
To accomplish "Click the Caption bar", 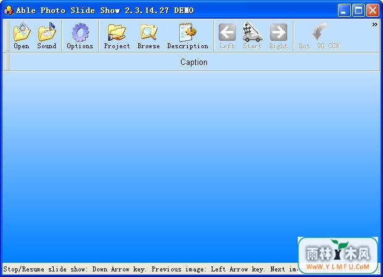I will pyautogui.click(x=194, y=62).
